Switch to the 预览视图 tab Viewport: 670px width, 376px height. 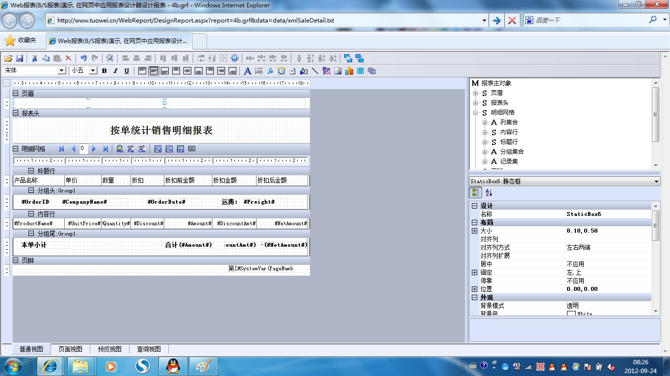(109, 349)
